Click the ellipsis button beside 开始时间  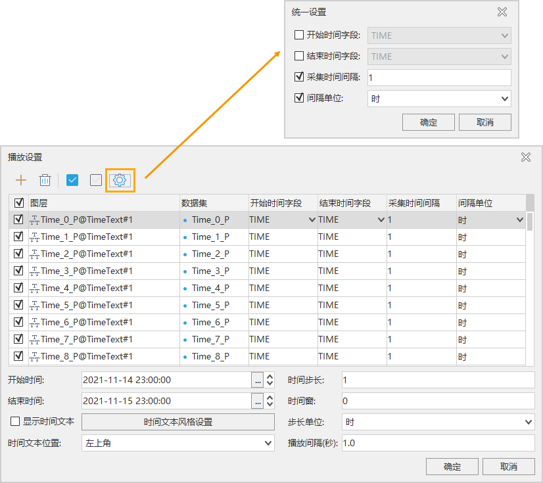257,380
